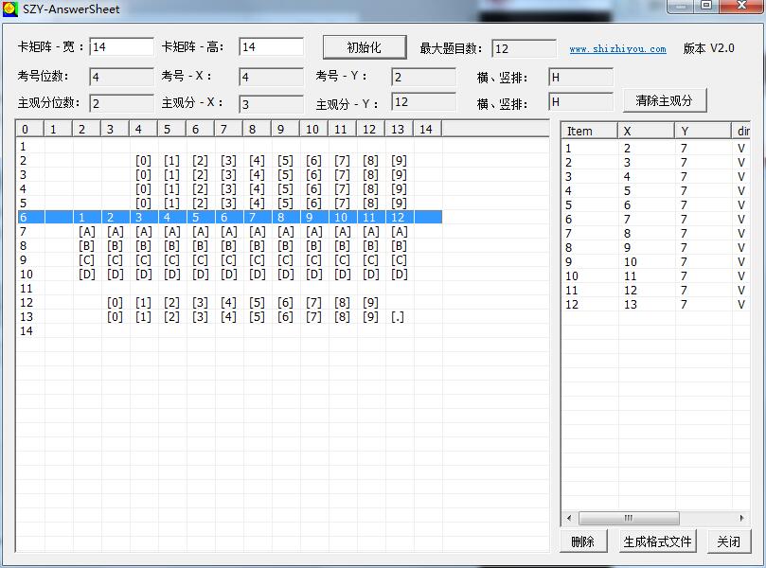Viewport: 766px width, 568px height.
Task: Click the Y column header in item list
Action: 703,131
